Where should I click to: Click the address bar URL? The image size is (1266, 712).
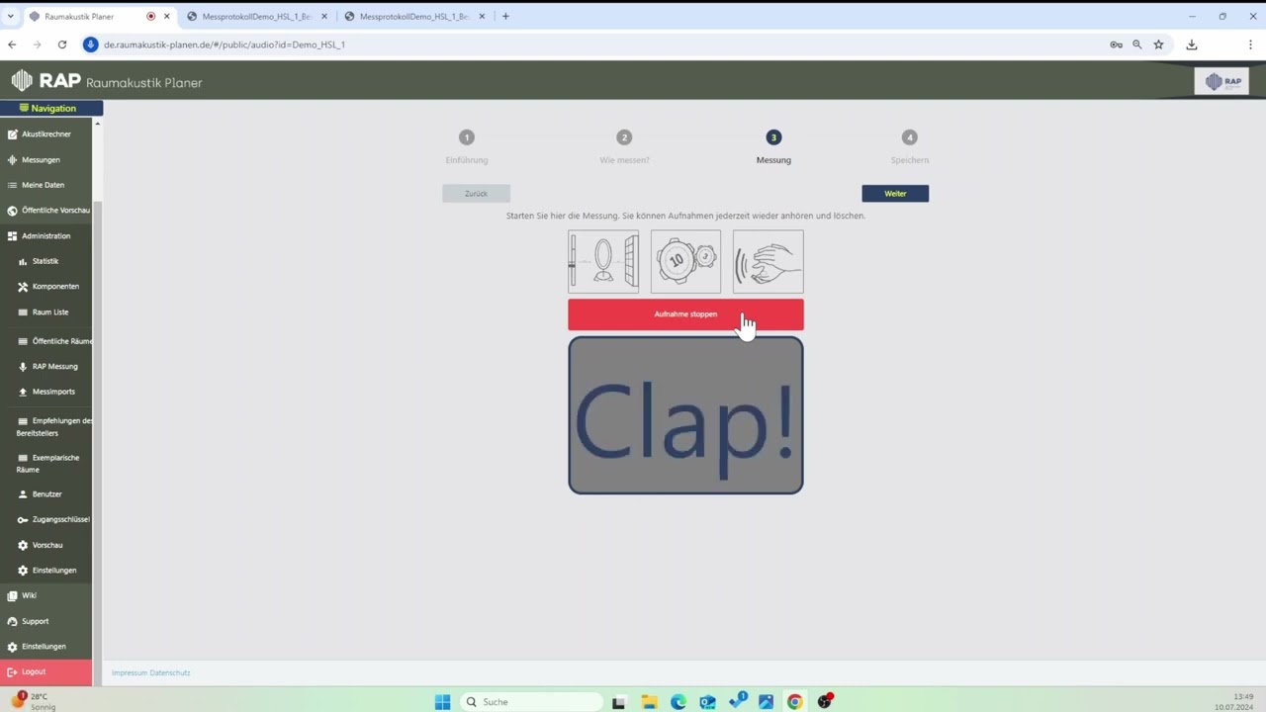(x=225, y=44)
